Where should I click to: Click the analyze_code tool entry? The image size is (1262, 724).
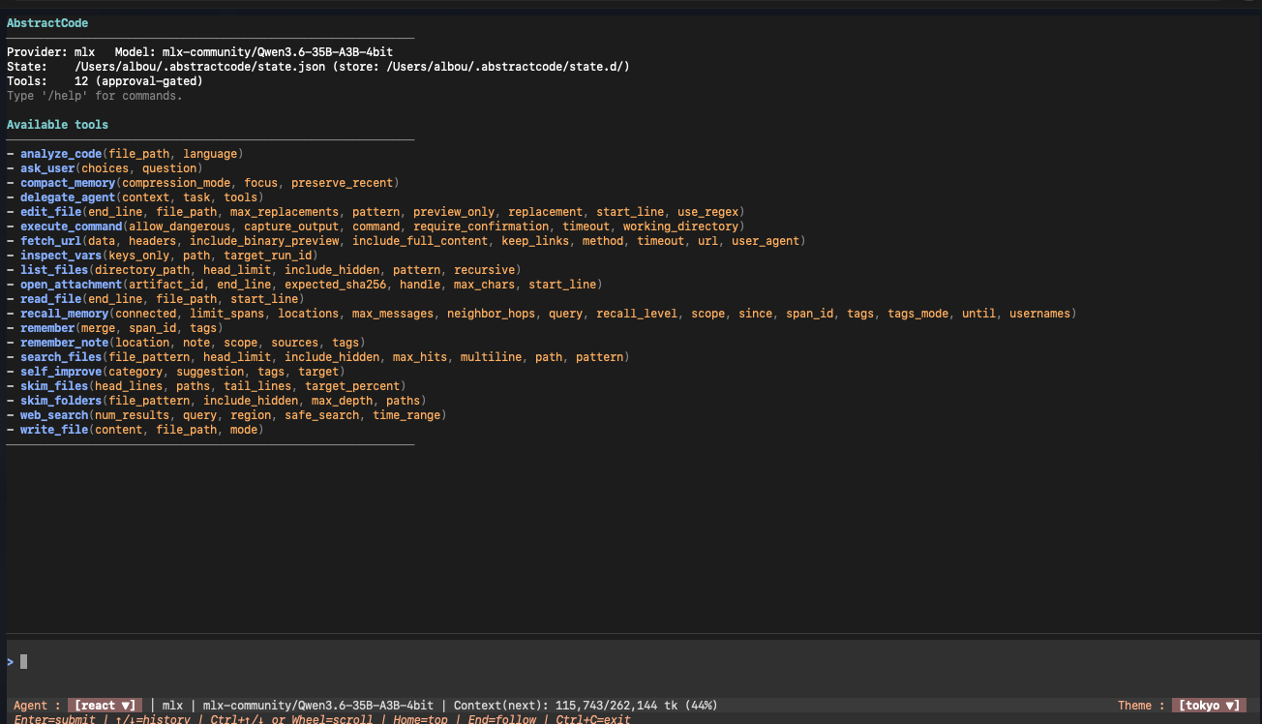click(124, 154)
